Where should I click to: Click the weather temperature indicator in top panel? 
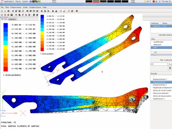(x=147, y=1)
